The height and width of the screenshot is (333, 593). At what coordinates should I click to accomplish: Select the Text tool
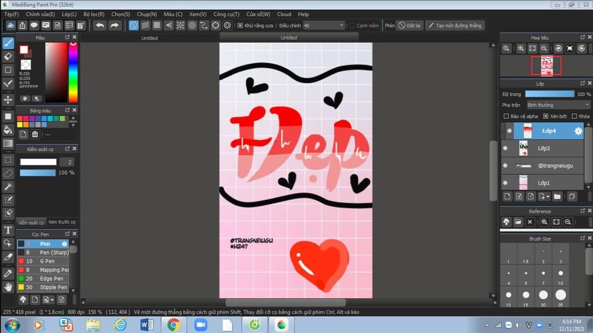coord(8,230)
